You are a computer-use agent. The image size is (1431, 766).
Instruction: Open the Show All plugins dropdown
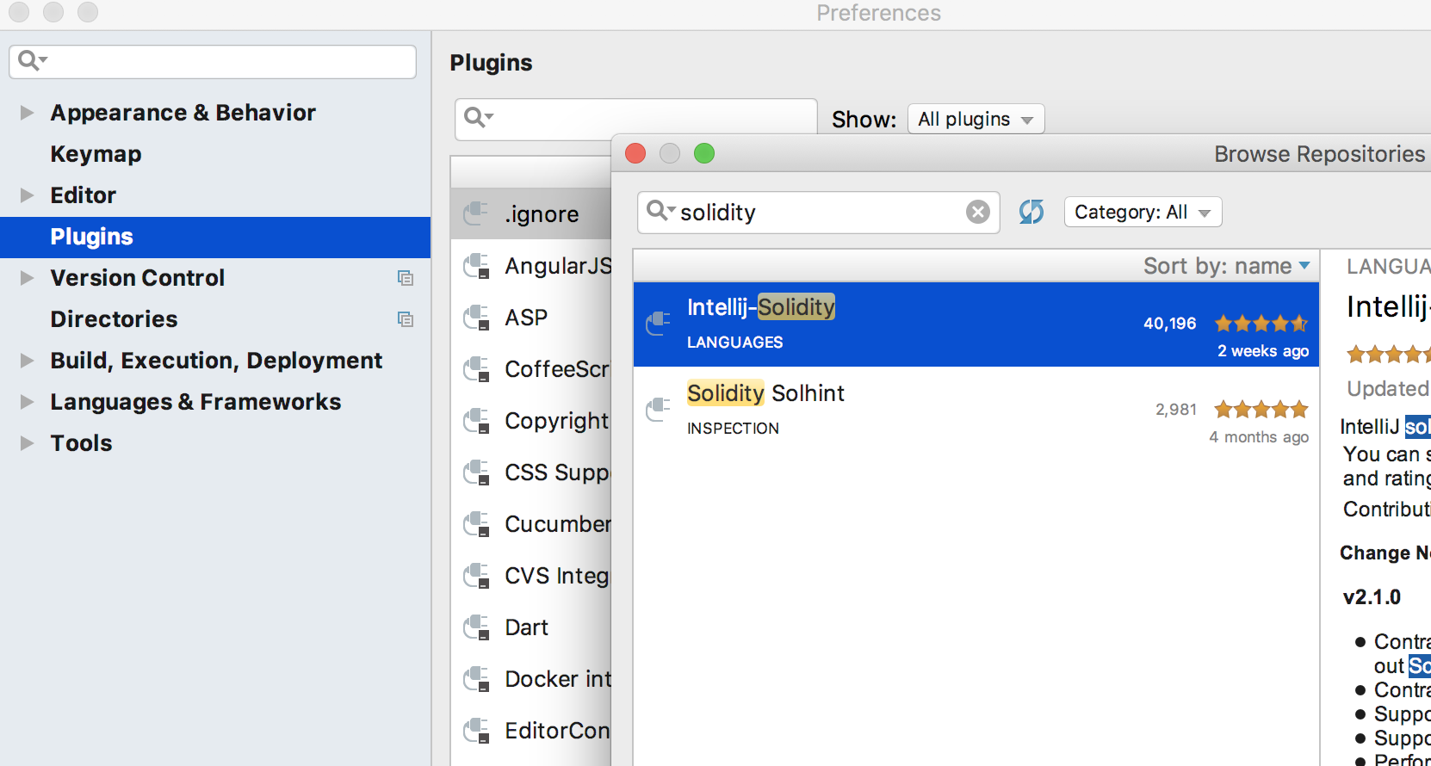click(x=976, y=119)
